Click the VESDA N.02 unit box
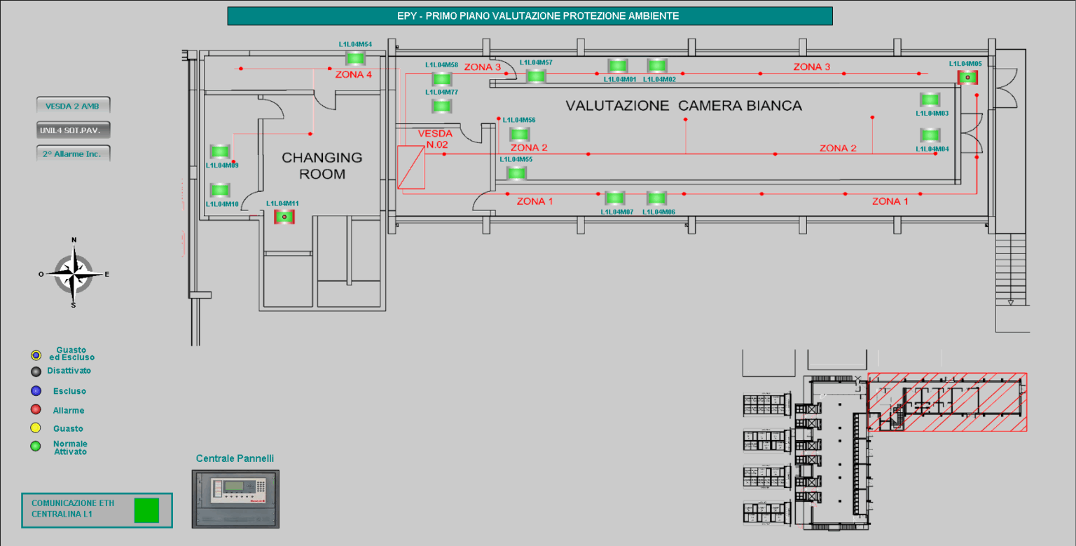This screenshot has height=546, width=1076. point(411,168)
